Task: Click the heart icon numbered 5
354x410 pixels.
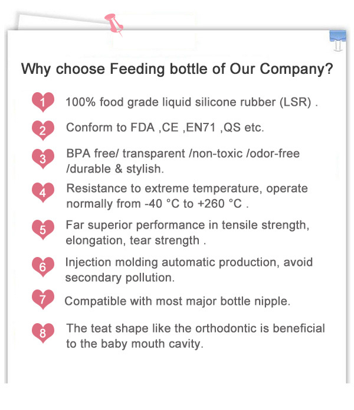Action: (43, 230)
